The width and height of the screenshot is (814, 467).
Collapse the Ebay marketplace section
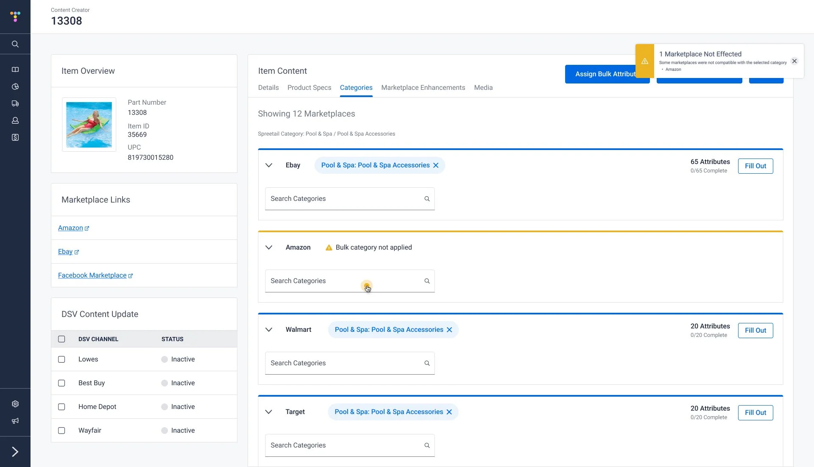click(x=269, y=165)
